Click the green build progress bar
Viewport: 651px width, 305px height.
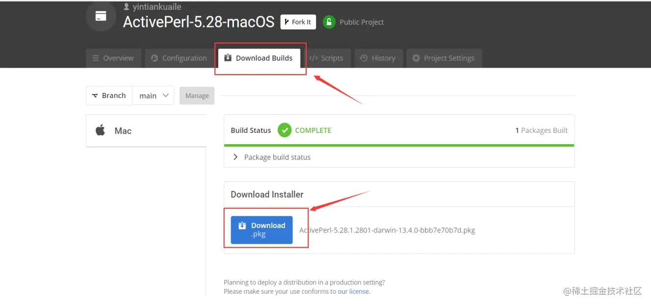click(x=399, y=145)
